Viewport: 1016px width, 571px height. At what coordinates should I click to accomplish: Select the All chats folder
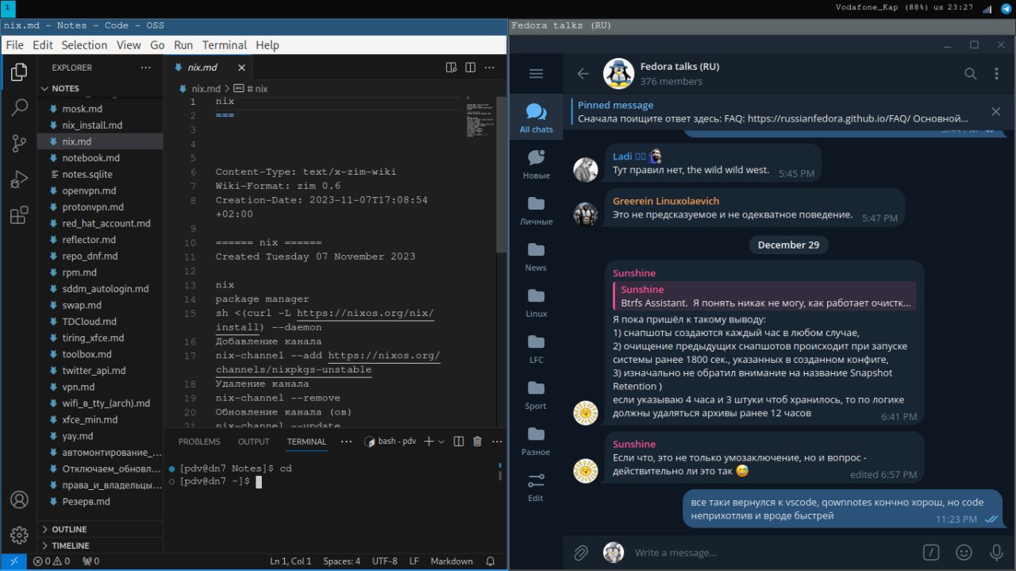(536, 118)
